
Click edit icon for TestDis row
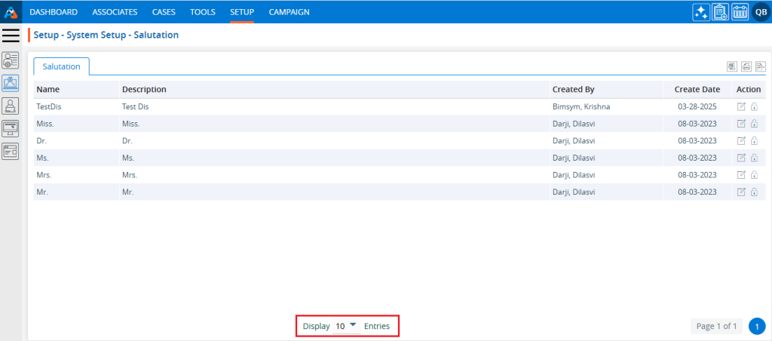tap(741, 107)
